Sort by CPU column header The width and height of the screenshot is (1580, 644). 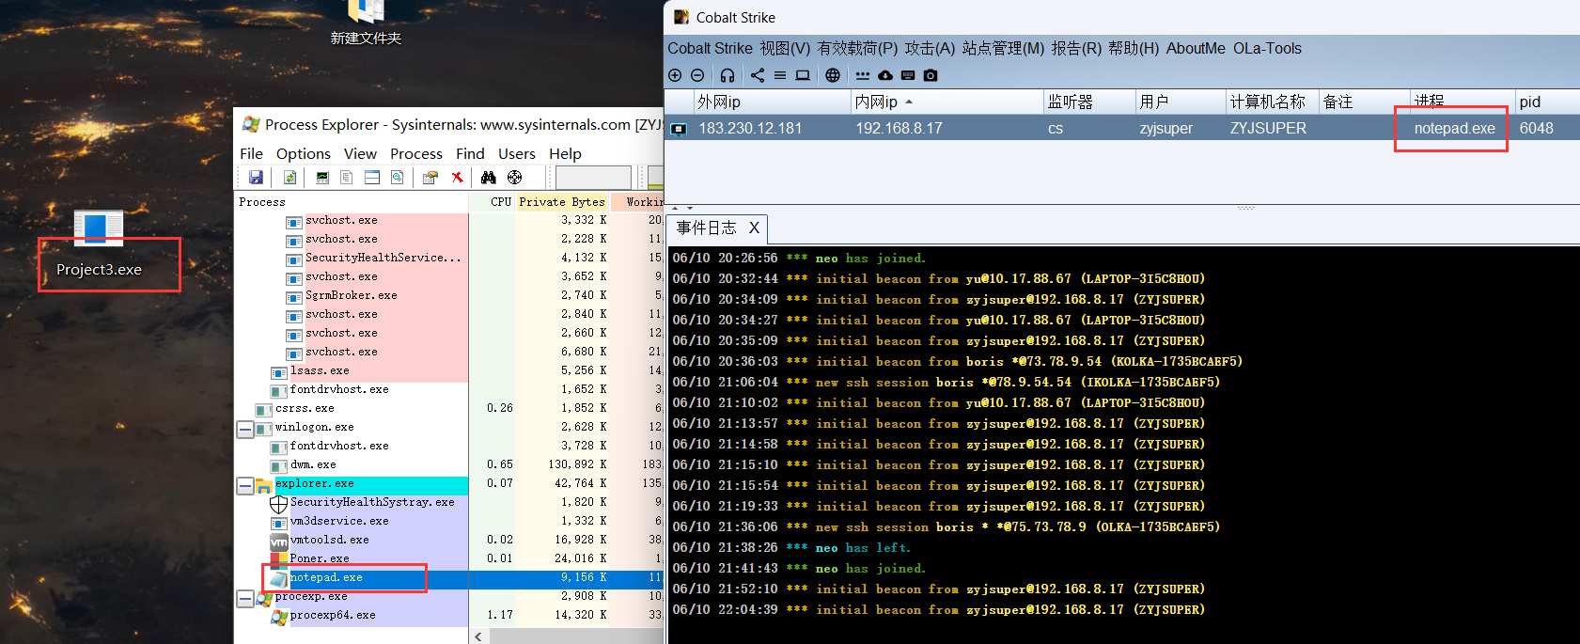pyautogui.click(x=492, y=201)
